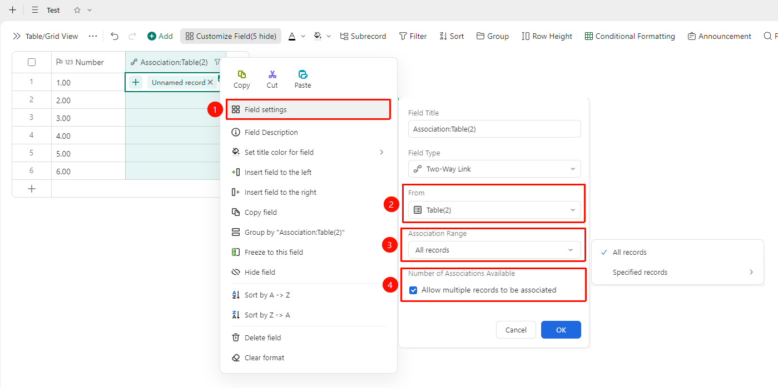Select the All records option
The width and height of the screenshot is (778, 388).
pos(677,252)
